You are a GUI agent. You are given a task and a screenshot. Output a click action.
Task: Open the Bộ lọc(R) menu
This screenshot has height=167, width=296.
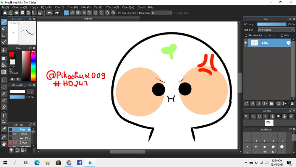[x=46, y=7]
